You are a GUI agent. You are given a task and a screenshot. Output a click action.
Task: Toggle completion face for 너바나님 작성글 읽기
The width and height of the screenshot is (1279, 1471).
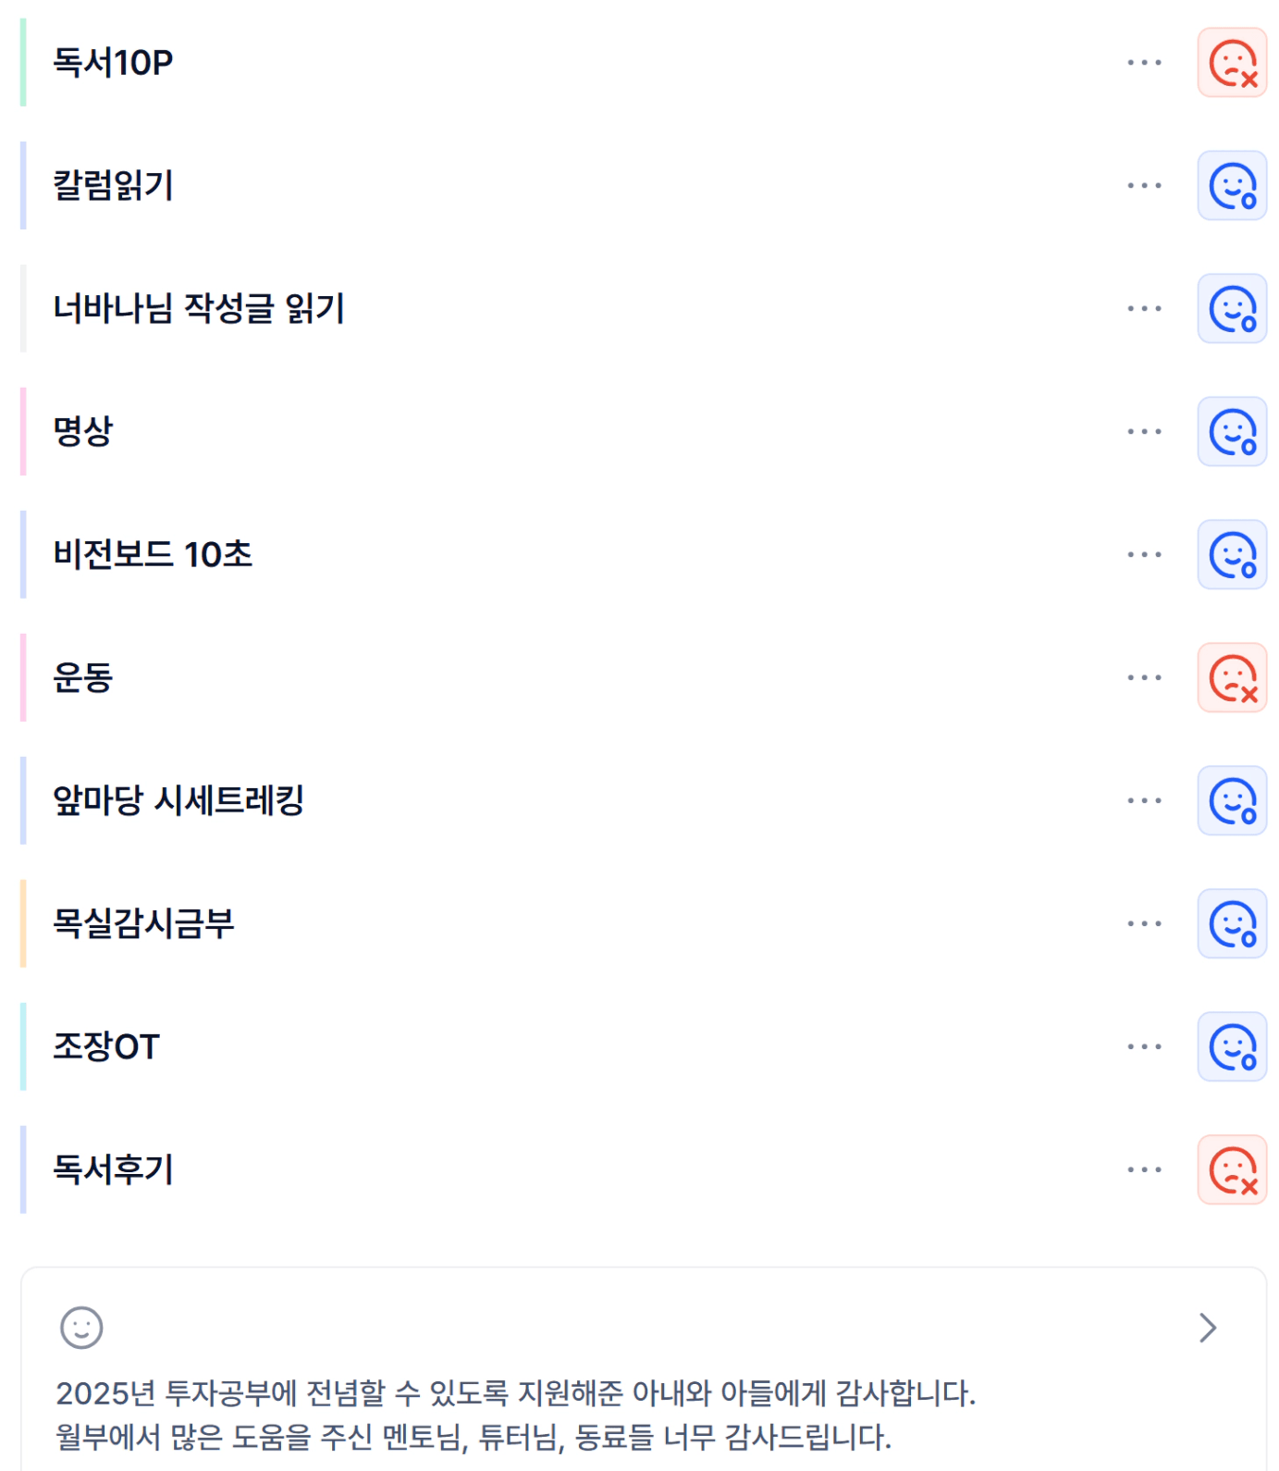pyautogui.click(x=1232, y=309)
